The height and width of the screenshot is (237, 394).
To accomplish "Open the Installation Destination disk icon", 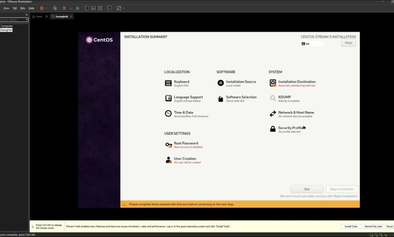I will pyautogui.click(x=273, y=83).
